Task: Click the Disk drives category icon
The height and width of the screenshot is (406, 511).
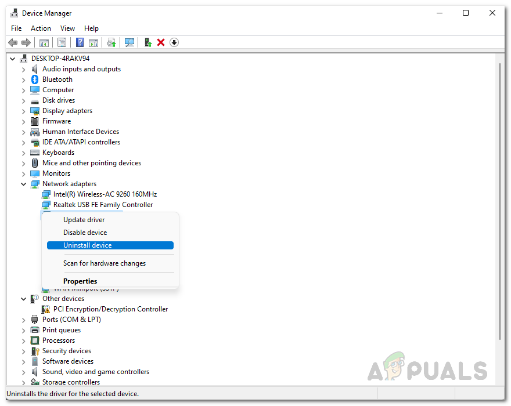Action: (x=34, y=101)
